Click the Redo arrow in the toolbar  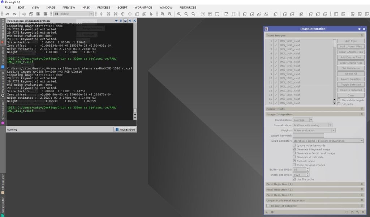point(15,14)
